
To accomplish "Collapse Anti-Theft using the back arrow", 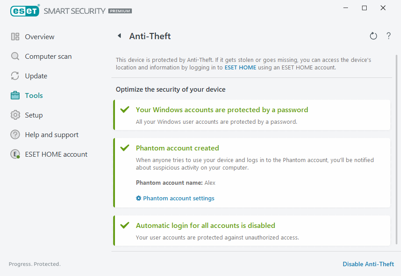I will point(119,36).
